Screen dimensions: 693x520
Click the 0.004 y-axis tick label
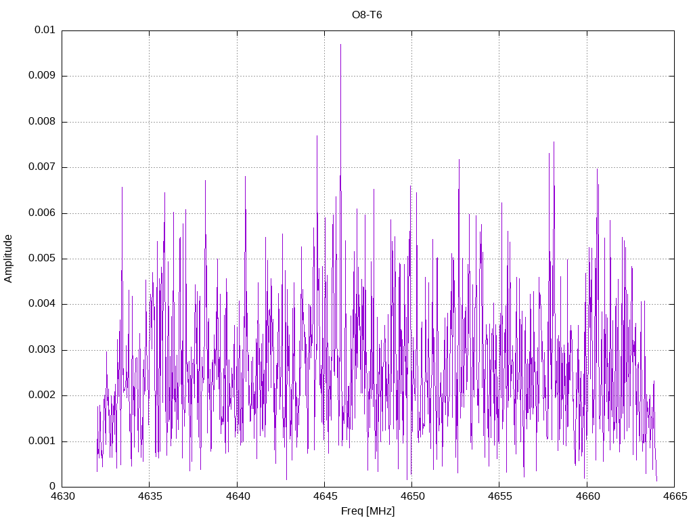click(42, 304)
